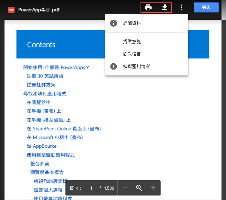The height and width of the screenshot is (200, 226).
Task: Open link 註冊 30 天試用板
Action: tap(45, 76)
